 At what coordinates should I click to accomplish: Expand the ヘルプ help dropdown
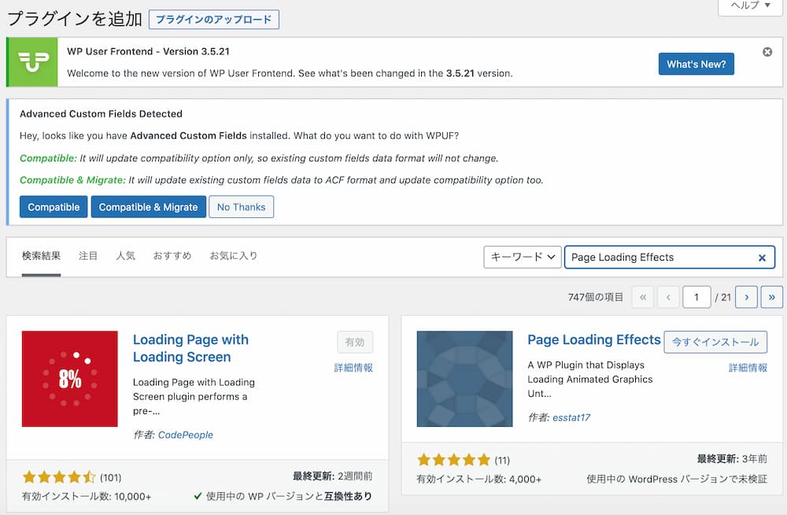pyautogui.click(x=752, y=6)
